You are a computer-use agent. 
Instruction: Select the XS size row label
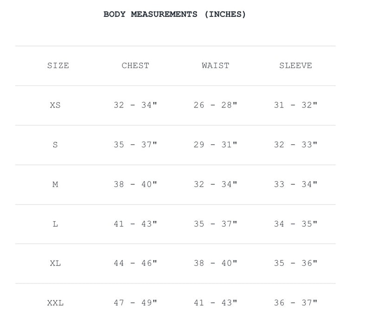(x=55, y=105)
